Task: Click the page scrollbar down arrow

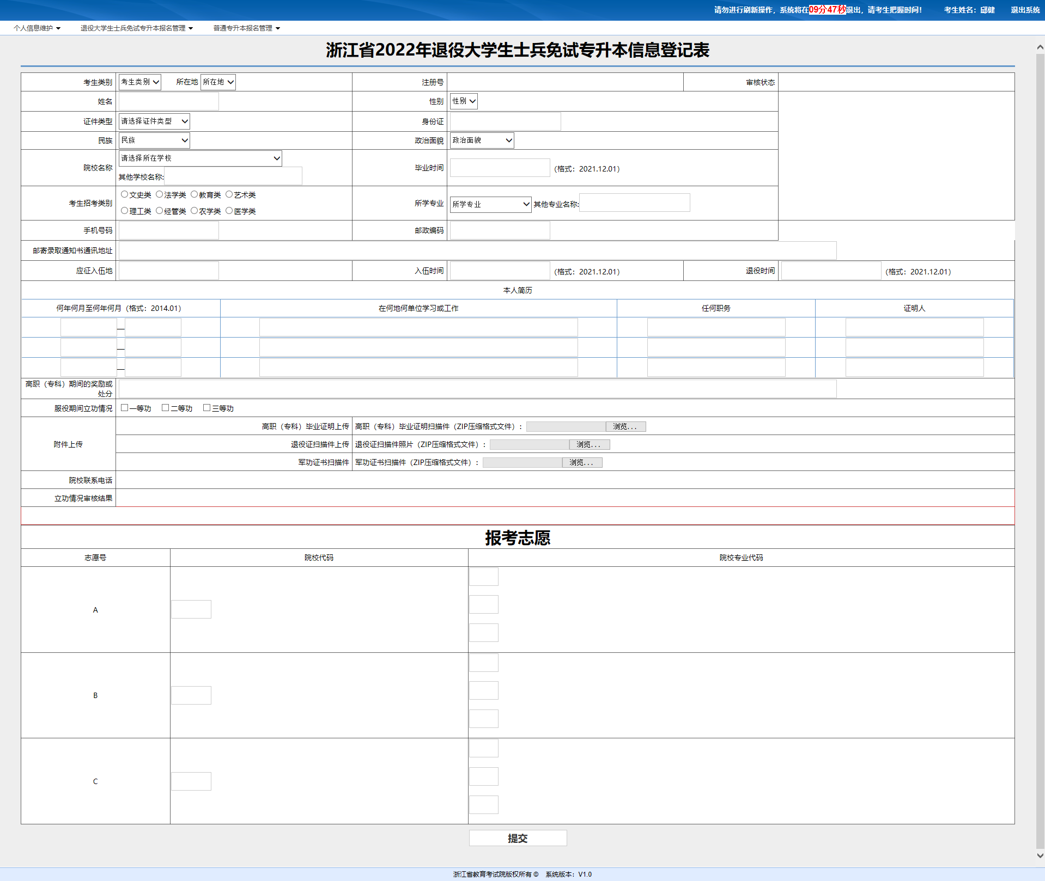Action: click(x=1040, y=855)
